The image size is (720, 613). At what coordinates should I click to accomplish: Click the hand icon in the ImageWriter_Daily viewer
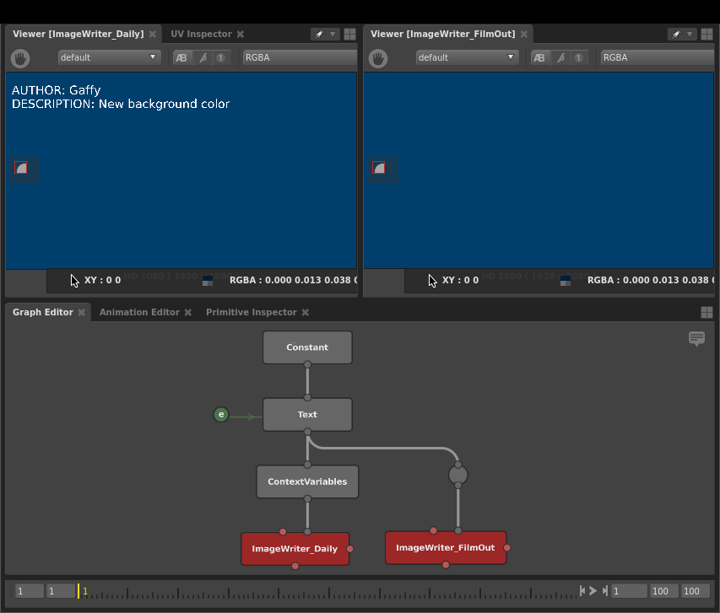[x=20, y=58]
